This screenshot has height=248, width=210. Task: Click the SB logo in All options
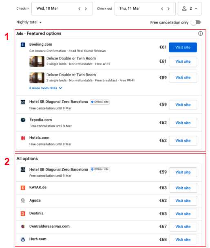point(23,169)
